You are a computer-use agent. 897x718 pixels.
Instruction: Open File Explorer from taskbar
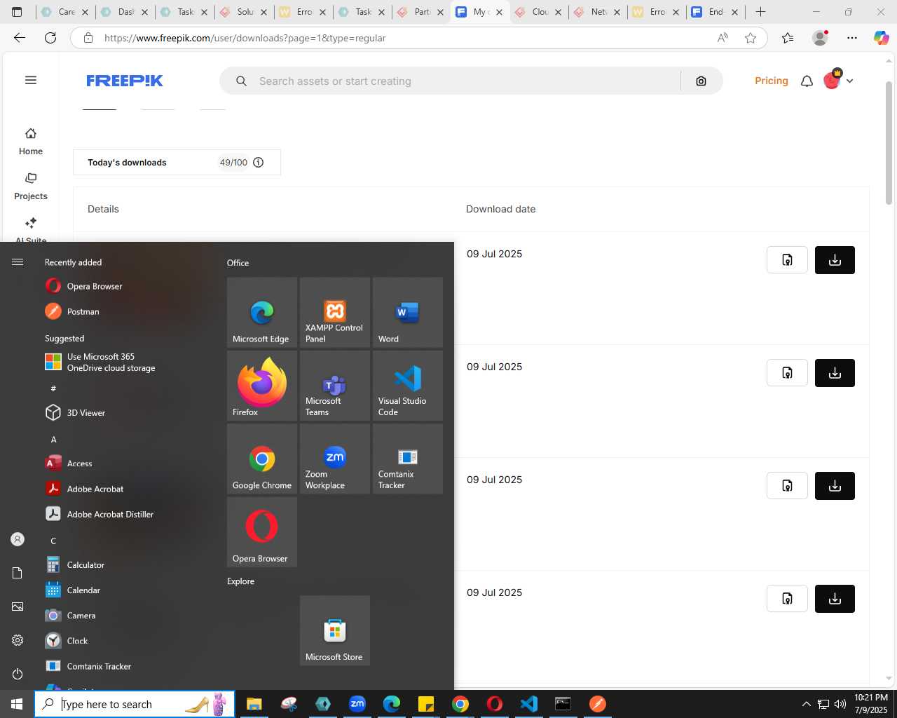coord(254,704)
